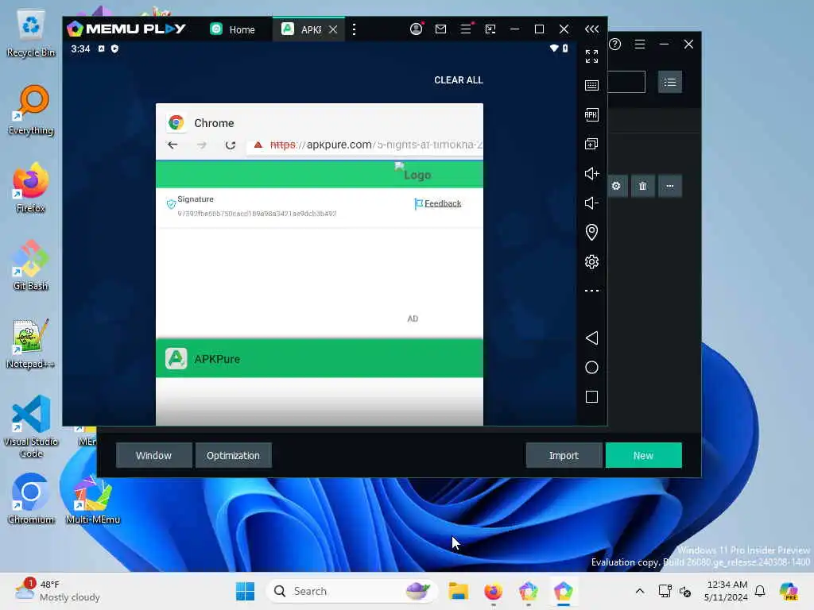814x610 pixels.
Task: Tap the Android recents square button
Action: click(x=591, y=397)
